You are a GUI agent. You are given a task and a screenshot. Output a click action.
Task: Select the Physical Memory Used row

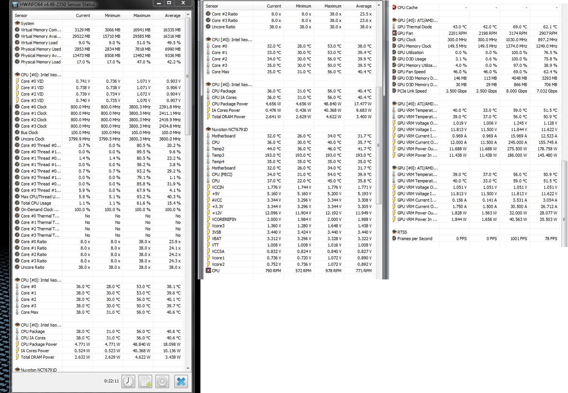(x=98, y=49)
